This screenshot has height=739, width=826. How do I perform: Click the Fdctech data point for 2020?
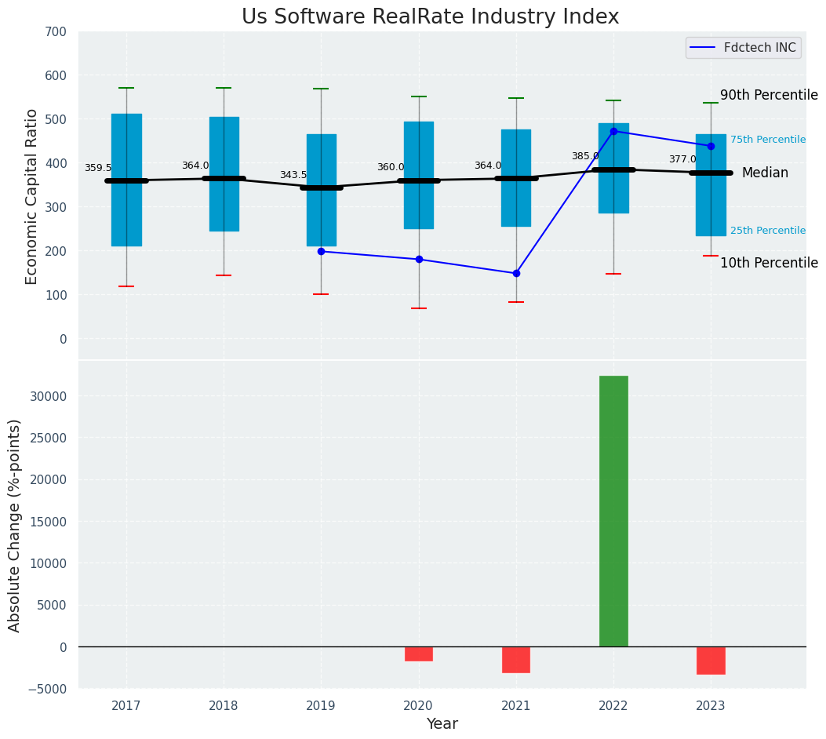[x=419, y=259]
